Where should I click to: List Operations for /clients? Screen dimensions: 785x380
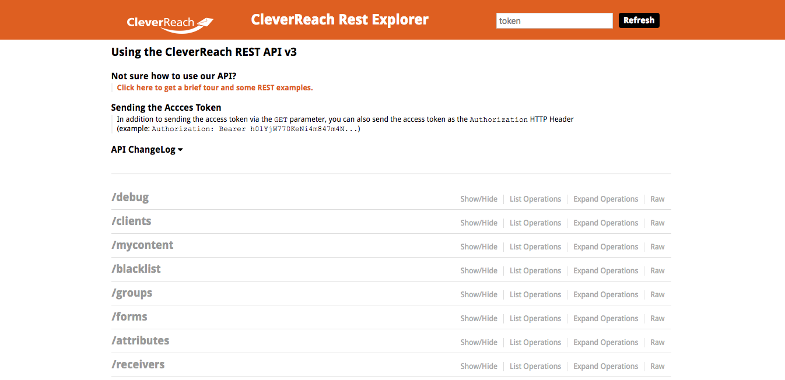(535, 223)
